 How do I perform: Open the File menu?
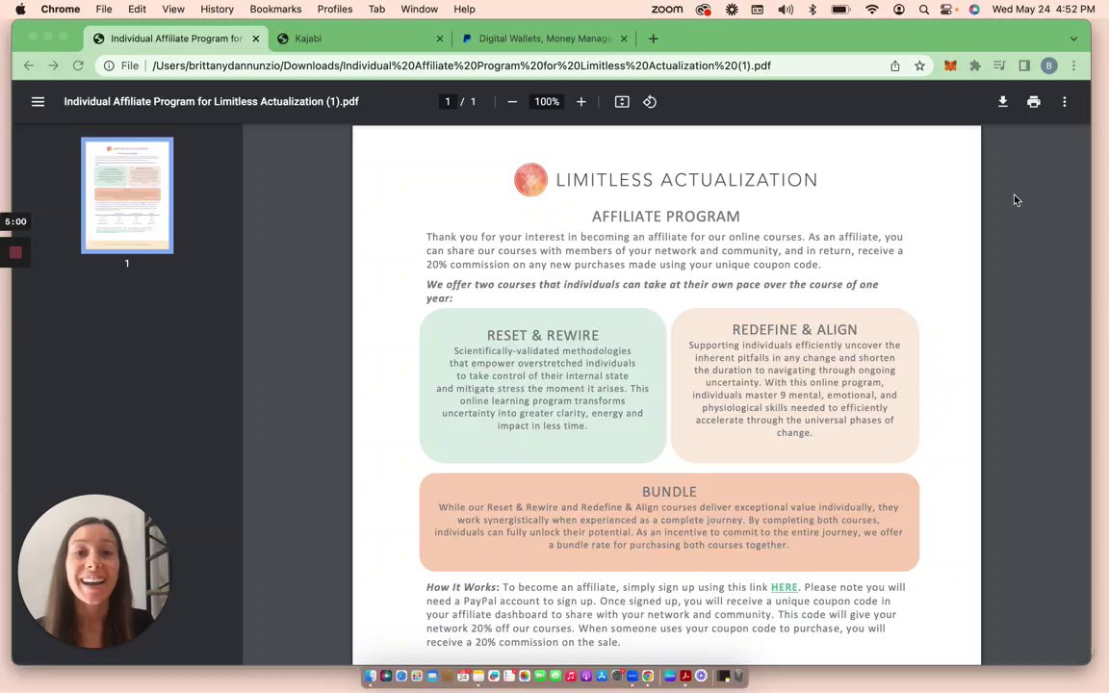pyautogui.click(x=104, y=10)
